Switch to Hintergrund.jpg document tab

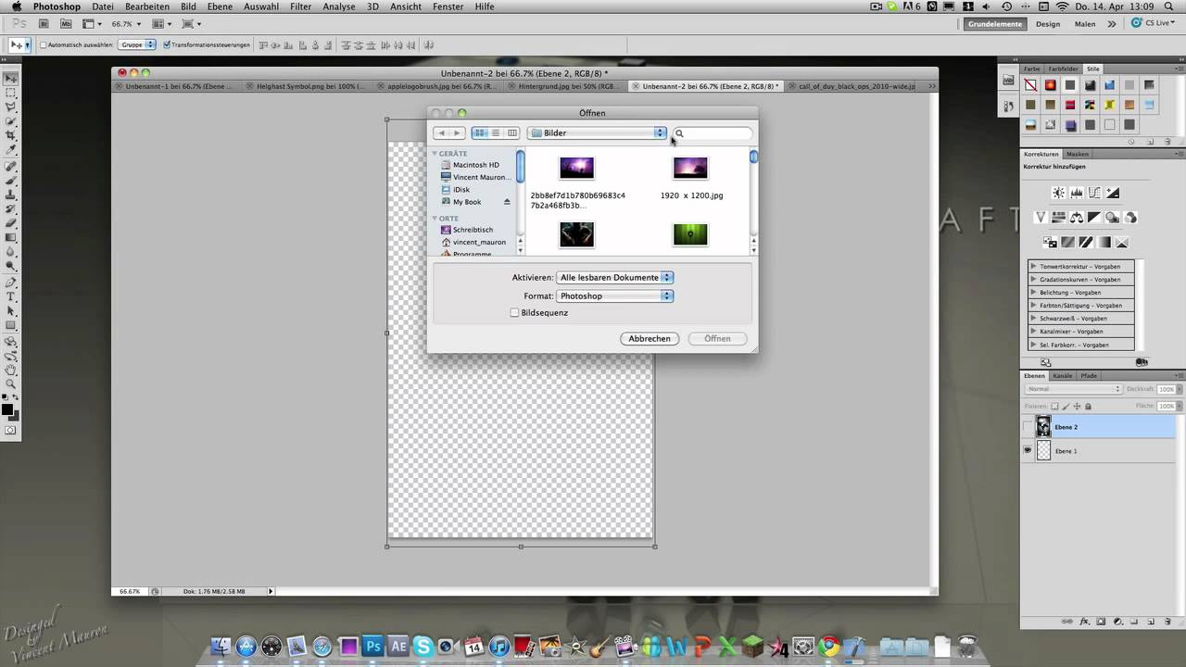(566, 86)
